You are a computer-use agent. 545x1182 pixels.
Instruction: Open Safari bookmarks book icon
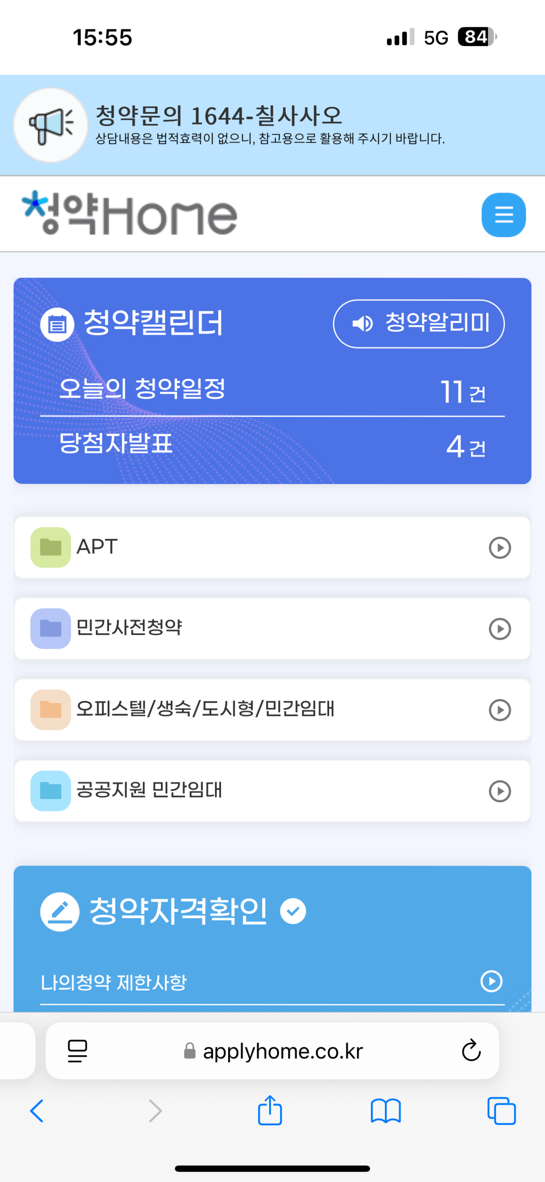click(x=385, y=1111)
